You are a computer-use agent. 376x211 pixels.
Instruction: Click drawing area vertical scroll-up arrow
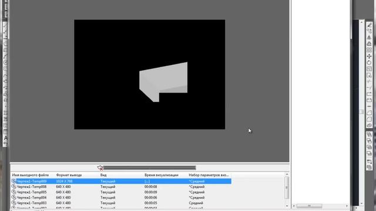pos(362,22)
